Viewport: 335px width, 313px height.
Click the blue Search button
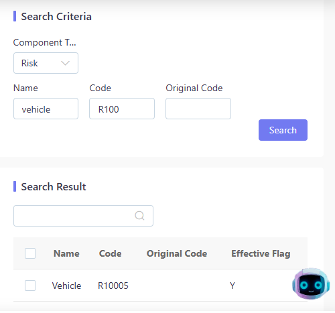(283, 130)
